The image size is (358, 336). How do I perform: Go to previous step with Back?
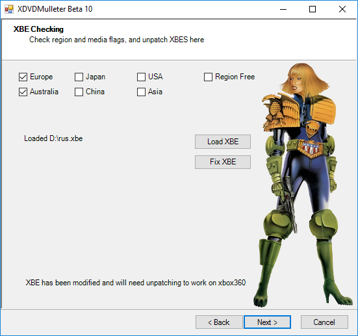[x=219, y=322]
